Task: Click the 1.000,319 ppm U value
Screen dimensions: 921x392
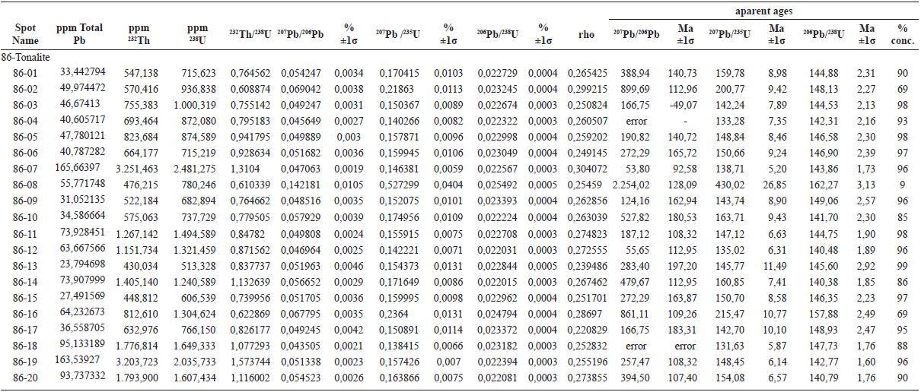Action: click(x=197, y=104)
